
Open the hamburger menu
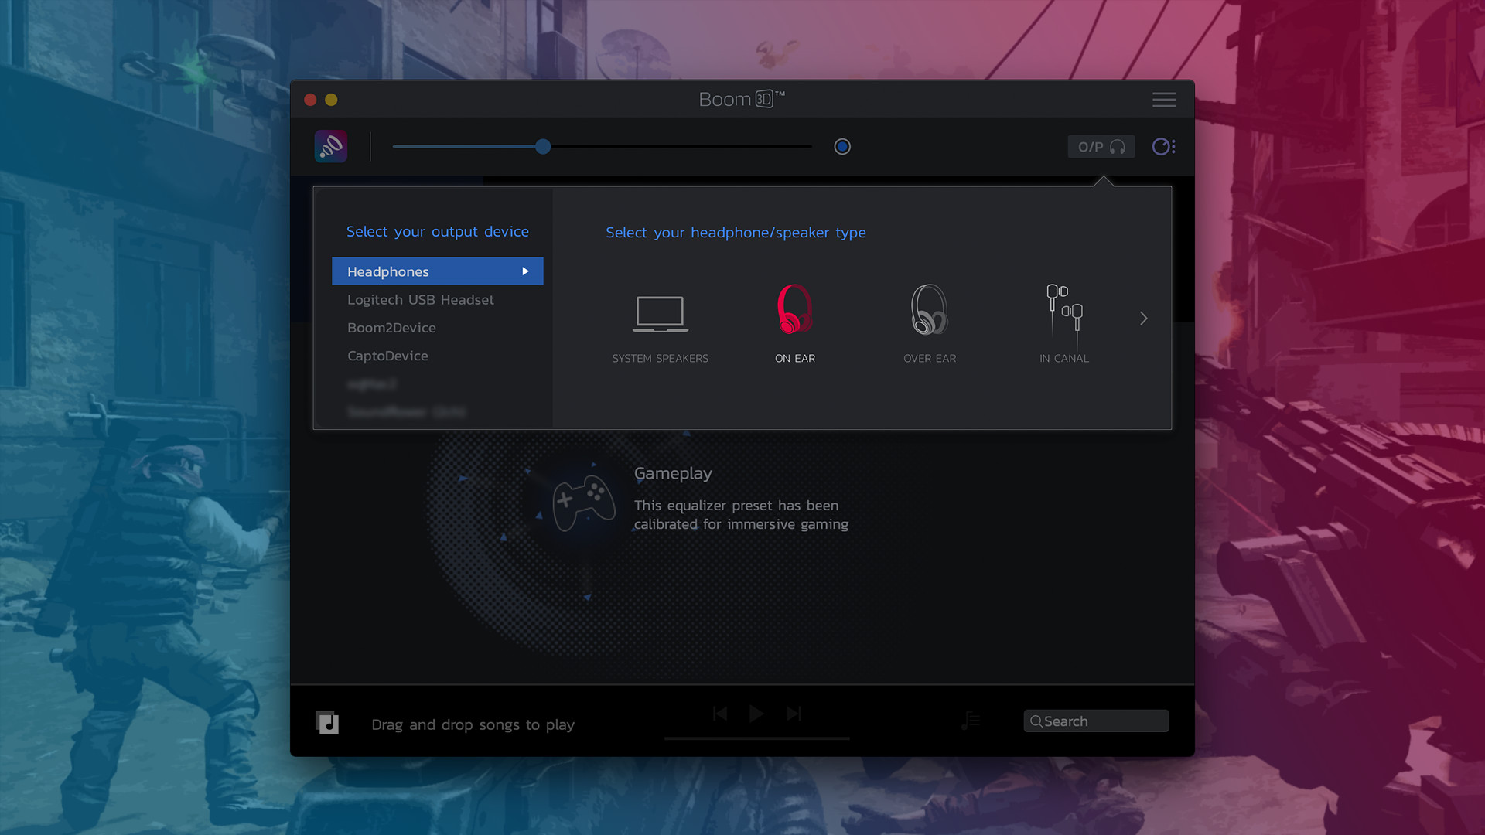(1163, 100)
